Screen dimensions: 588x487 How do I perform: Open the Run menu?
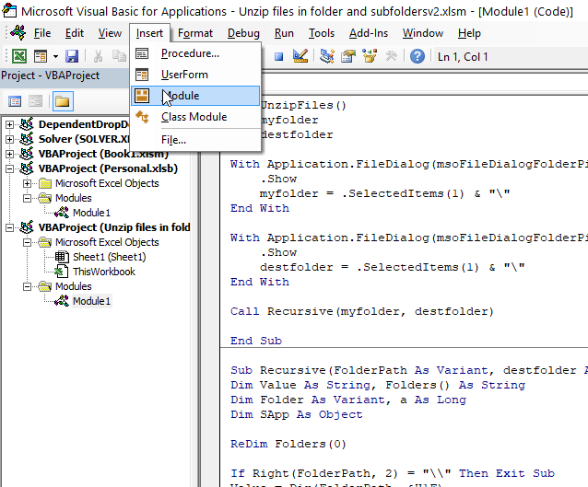point(284,33)
